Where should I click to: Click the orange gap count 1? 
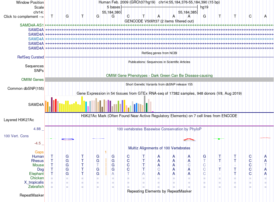106,152
